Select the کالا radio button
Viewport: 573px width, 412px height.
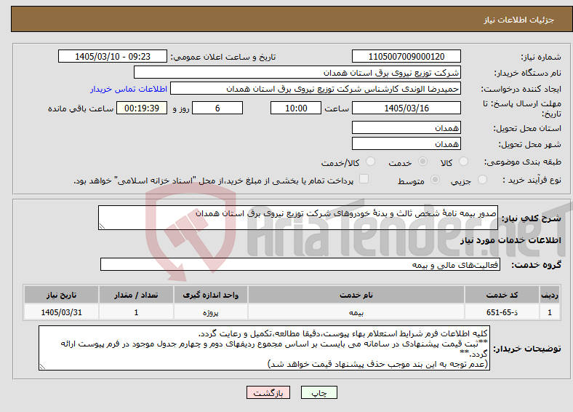[x=463, y=162]
